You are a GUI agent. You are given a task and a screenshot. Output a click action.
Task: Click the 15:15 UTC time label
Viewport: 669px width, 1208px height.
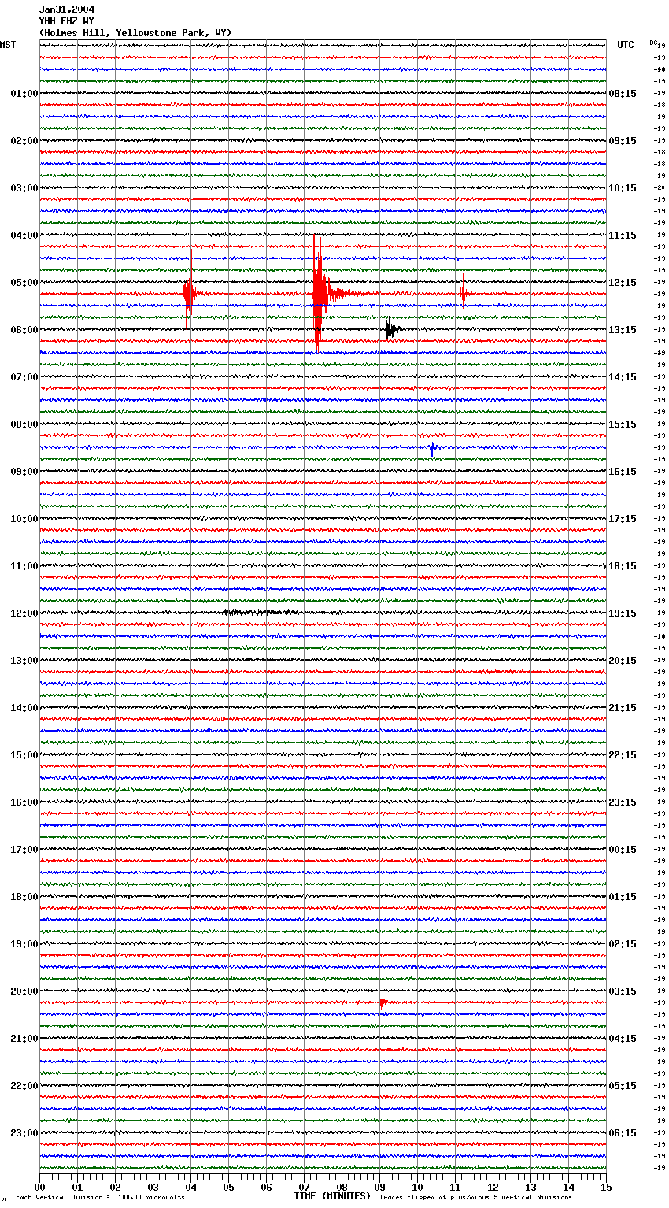(623, 424)
